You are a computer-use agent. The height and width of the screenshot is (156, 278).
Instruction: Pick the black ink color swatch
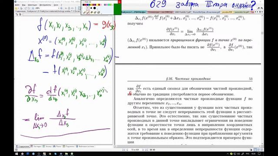pyautogui.click(x=83, y=5)
